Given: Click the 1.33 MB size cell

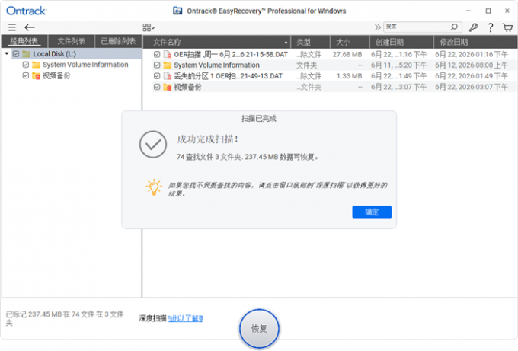Looking at the screenshot, I should pos(349,76).
